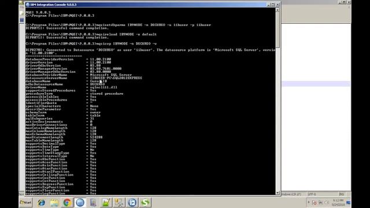Click the INS status bar indicator

pyautogui.click(x=341, y=194)
